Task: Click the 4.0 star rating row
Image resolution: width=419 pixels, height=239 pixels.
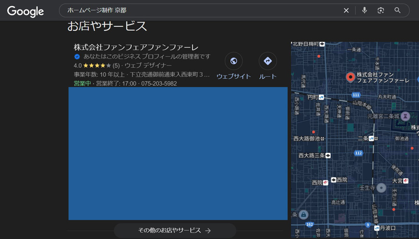Action: click(97, 65)
